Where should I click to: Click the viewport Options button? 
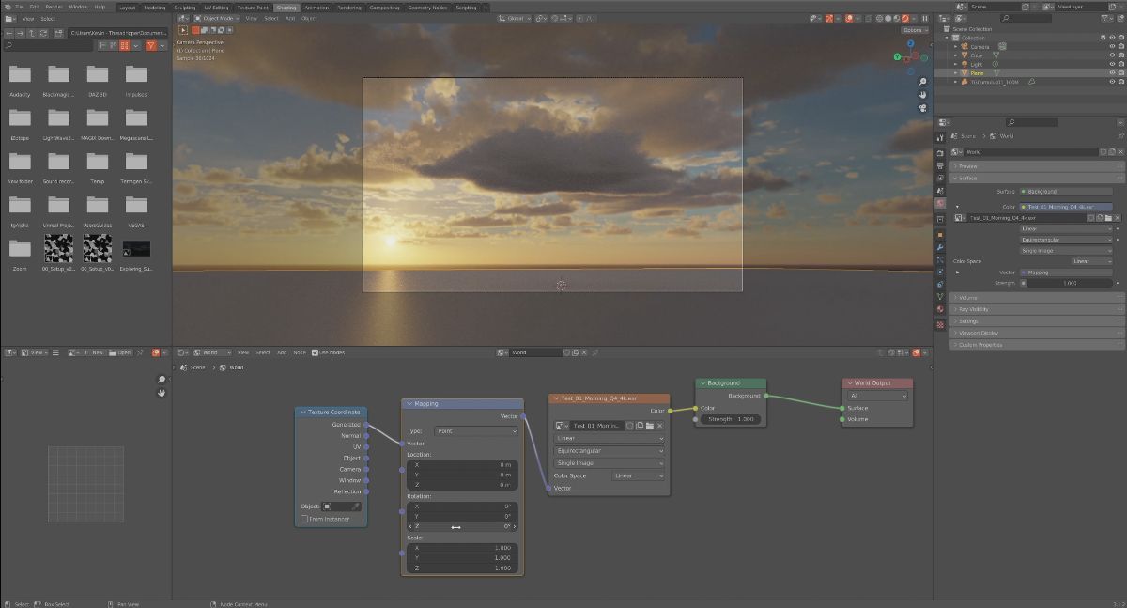click(914, 30)
